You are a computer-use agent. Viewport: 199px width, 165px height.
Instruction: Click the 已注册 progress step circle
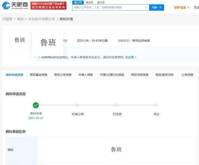[116, 105]
